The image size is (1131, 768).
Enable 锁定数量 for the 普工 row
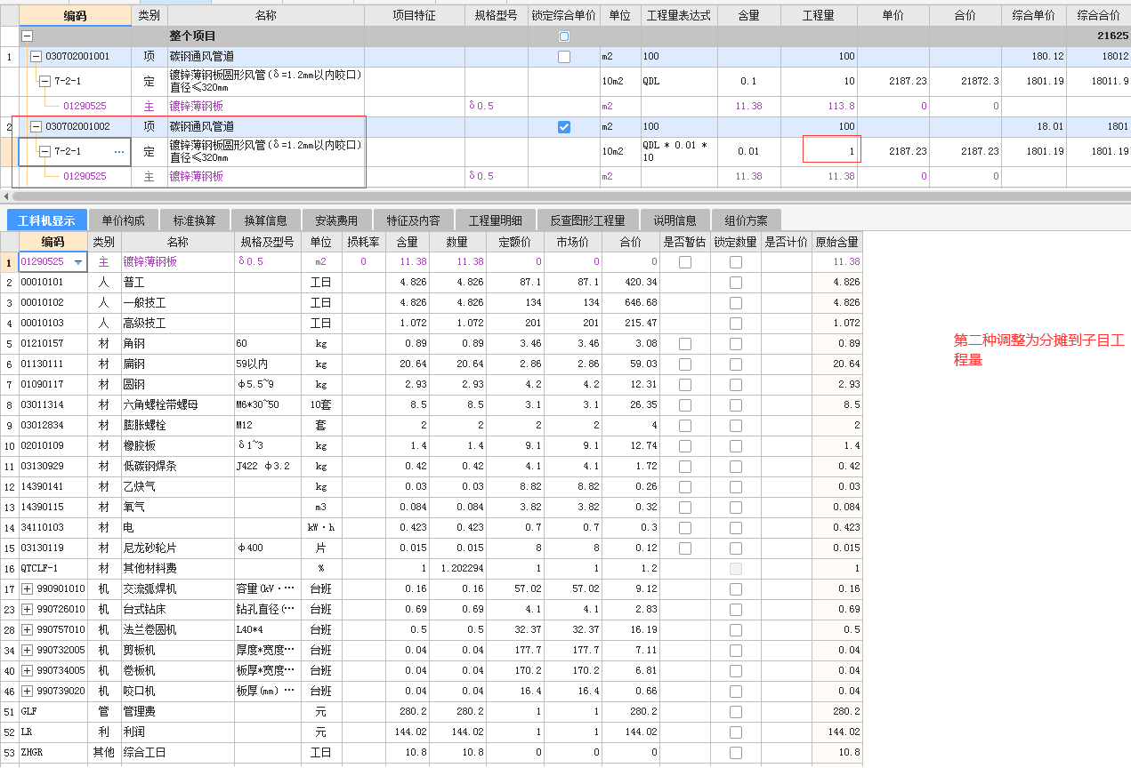click(735, 283)
